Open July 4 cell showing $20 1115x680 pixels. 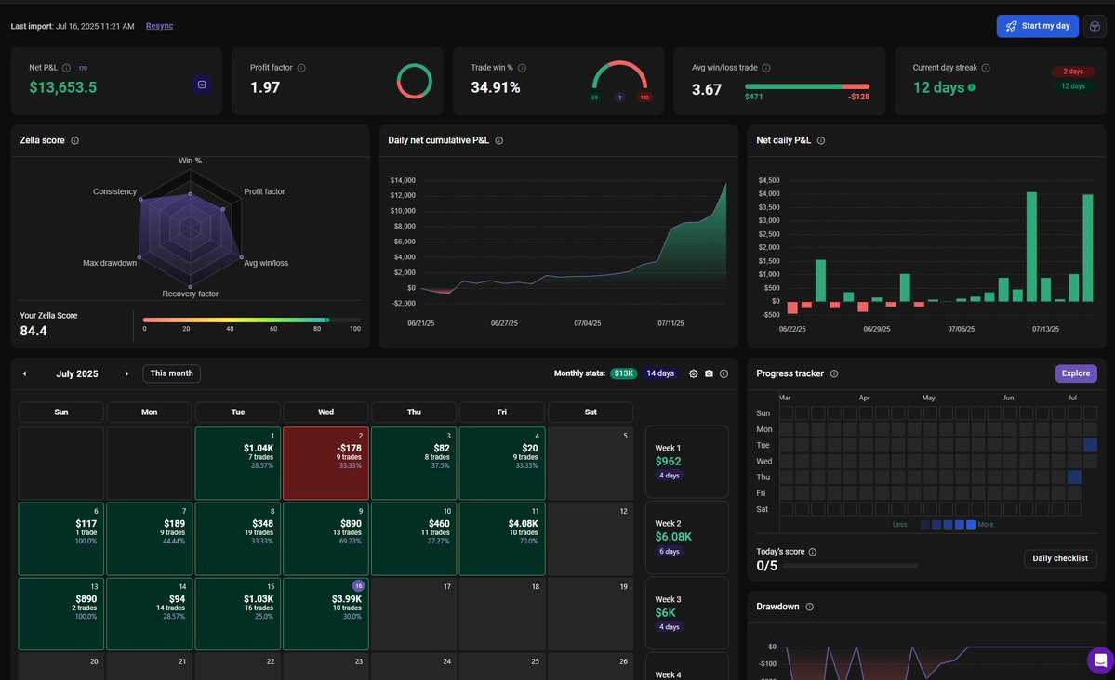(x=502, y=464)
